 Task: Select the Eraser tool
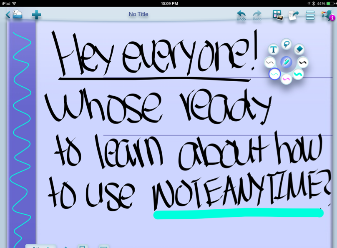299,50
